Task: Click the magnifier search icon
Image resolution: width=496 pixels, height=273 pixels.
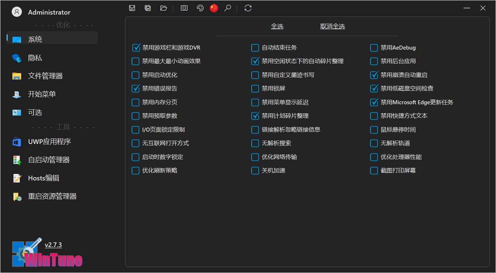Action: [228, 8]
